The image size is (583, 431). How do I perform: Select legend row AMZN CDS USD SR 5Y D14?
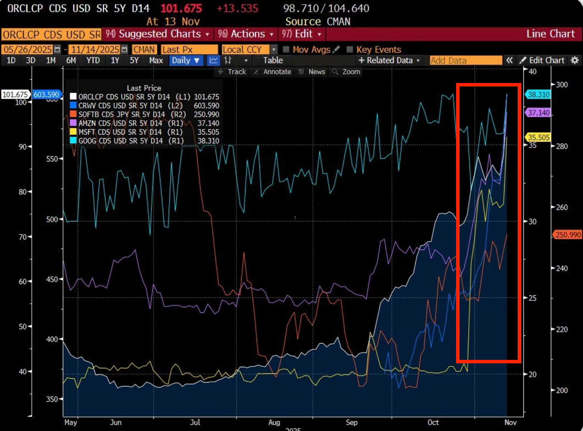[x=144, y=123]
